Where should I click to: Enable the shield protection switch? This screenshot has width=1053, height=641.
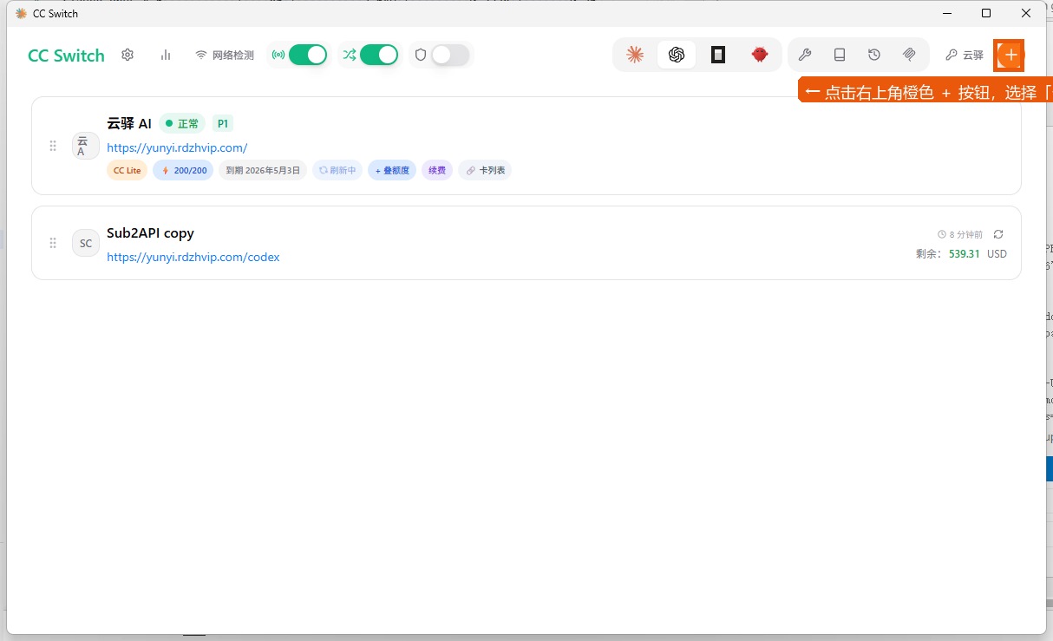coord(450,55)
